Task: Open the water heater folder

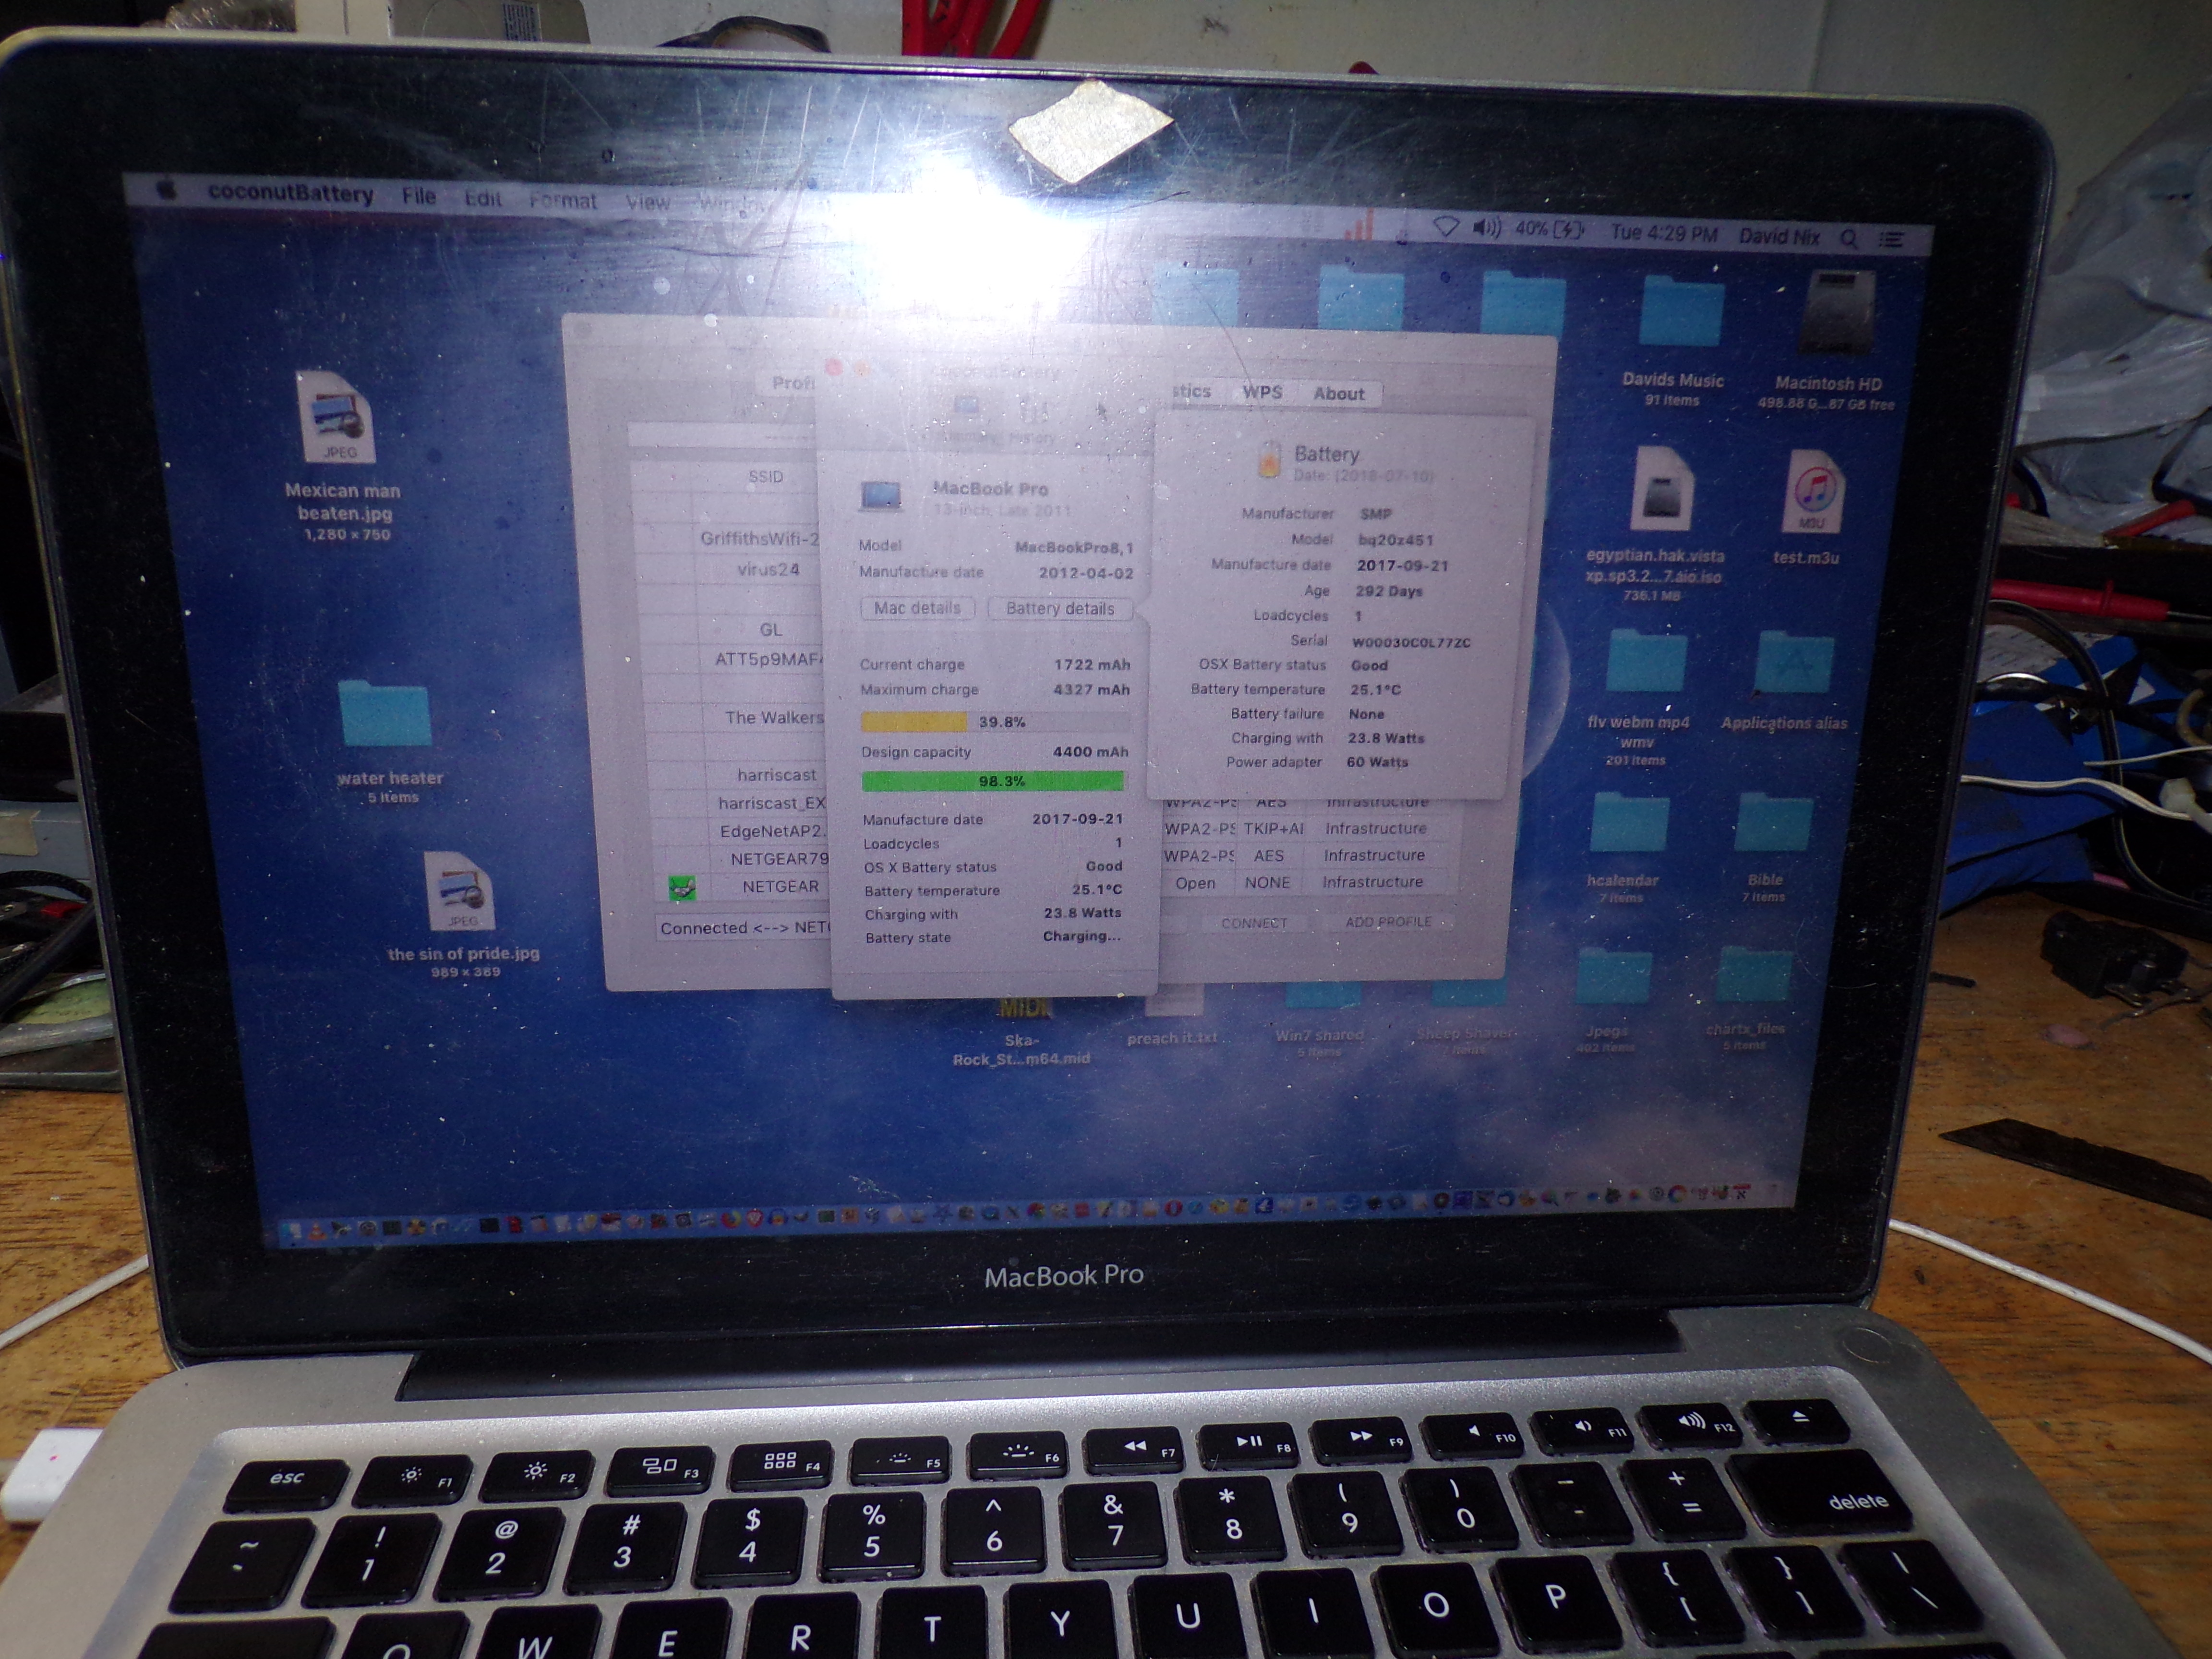Action: coord(384,715)
